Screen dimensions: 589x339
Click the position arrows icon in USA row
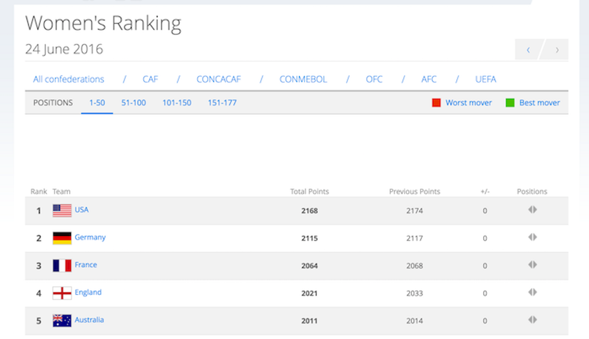coord(532,210)
